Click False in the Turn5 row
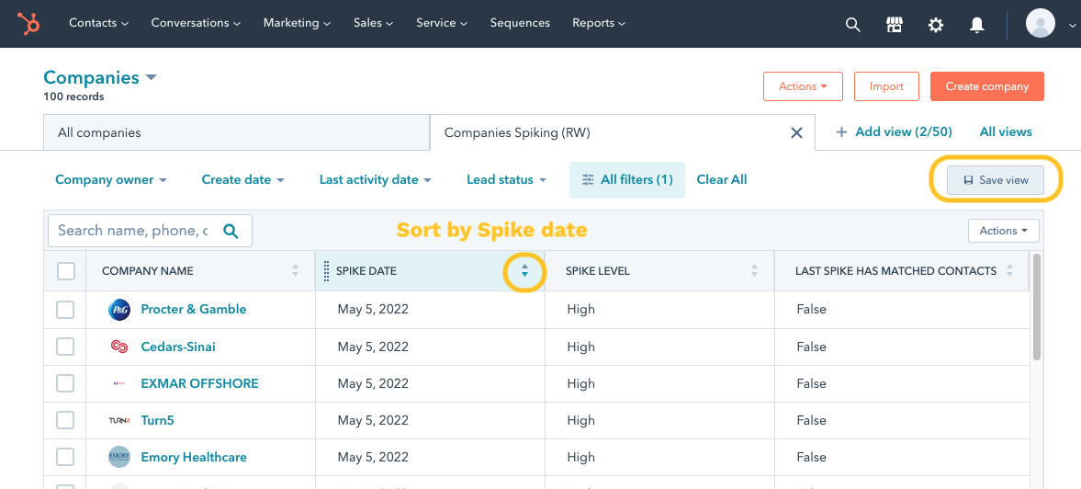The image size is (1081, 489). [812, 420]
